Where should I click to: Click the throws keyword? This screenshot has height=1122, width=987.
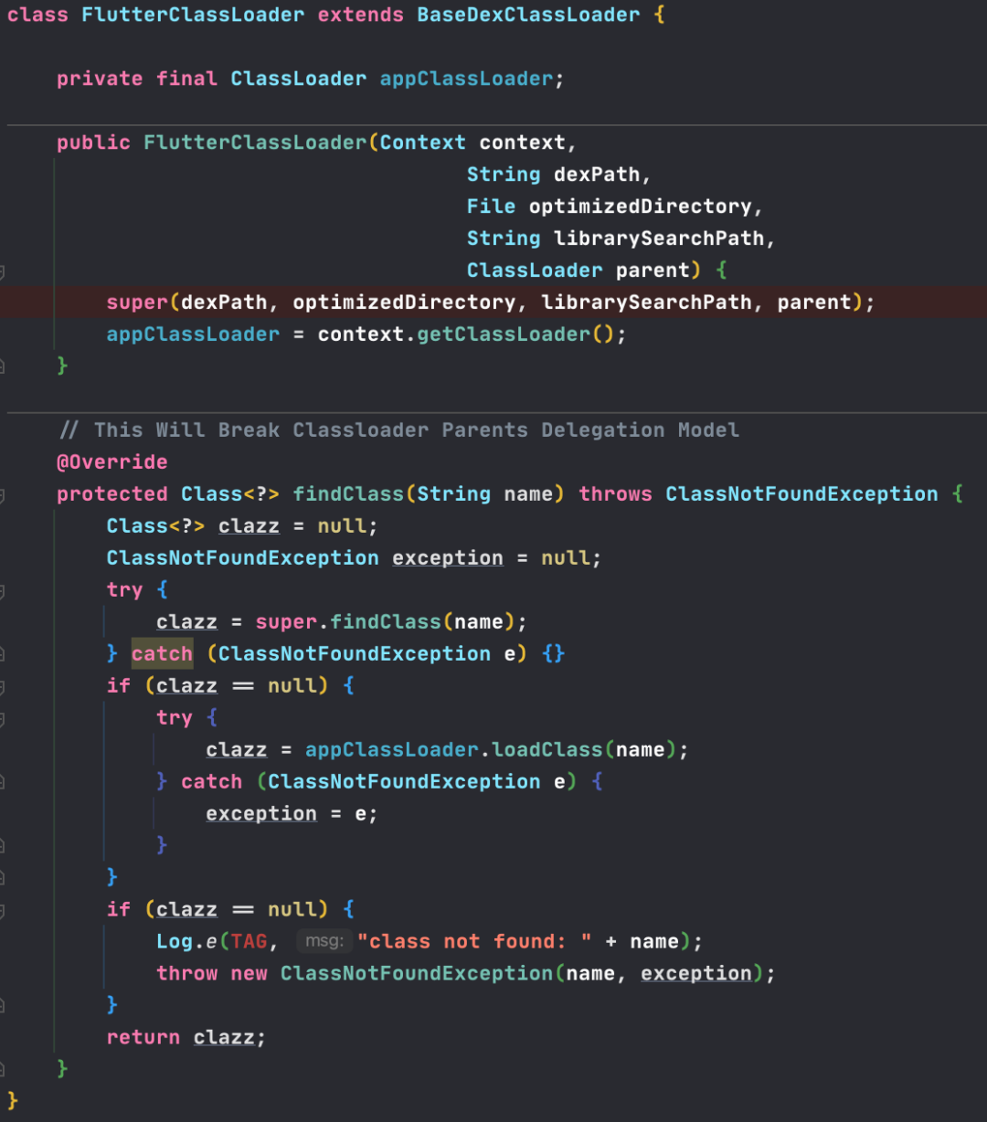click(x=615, y=495)
